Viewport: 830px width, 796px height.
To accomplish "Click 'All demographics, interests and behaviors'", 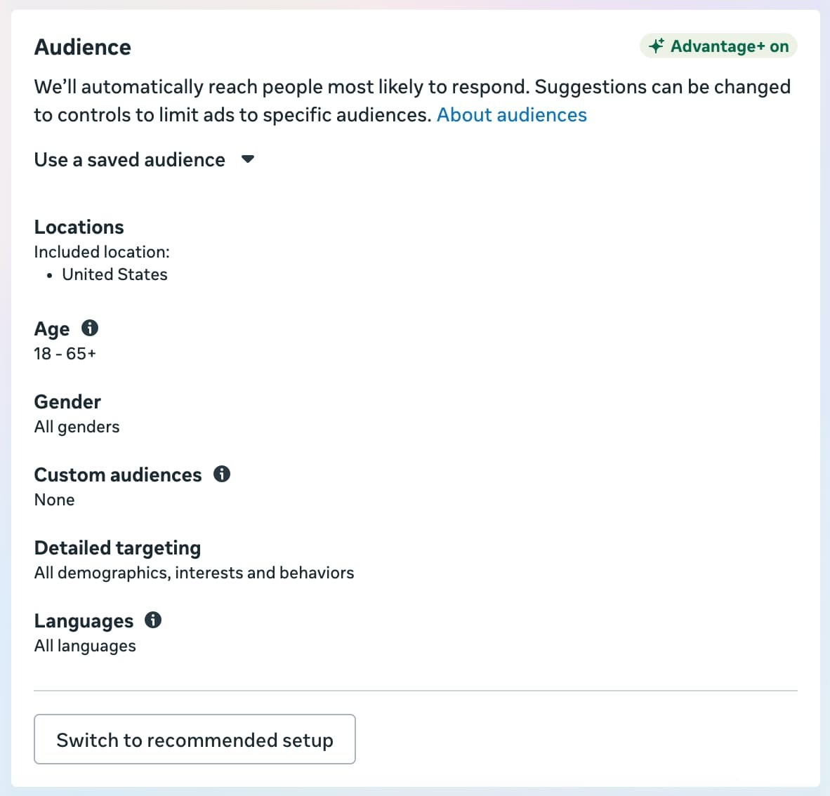I will pos(194,573).
